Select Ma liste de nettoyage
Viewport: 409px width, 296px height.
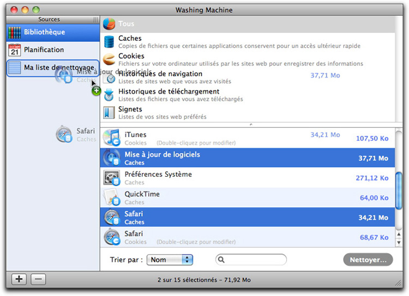coord(53,68)
